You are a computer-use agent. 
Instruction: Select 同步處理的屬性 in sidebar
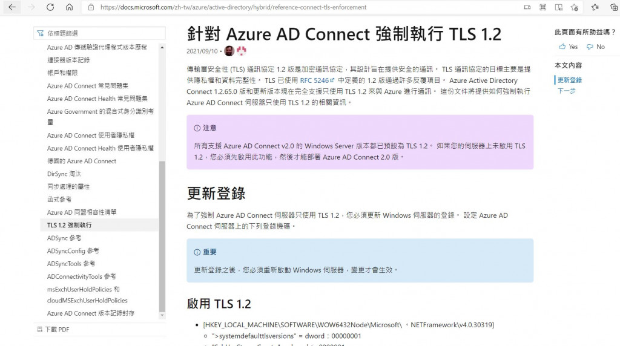coord(68,186)
